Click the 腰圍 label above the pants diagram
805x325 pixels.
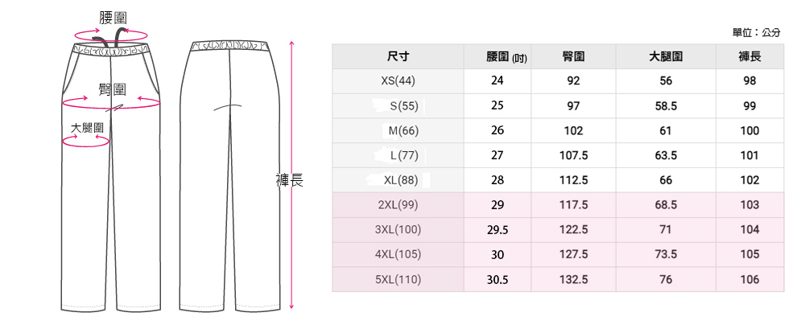(x=111, y=17)
